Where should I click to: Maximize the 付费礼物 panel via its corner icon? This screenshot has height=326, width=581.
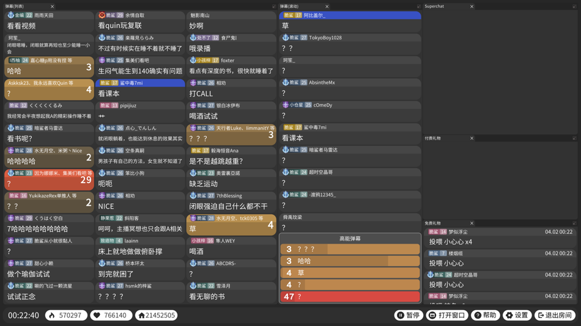[x=575, y=138]
